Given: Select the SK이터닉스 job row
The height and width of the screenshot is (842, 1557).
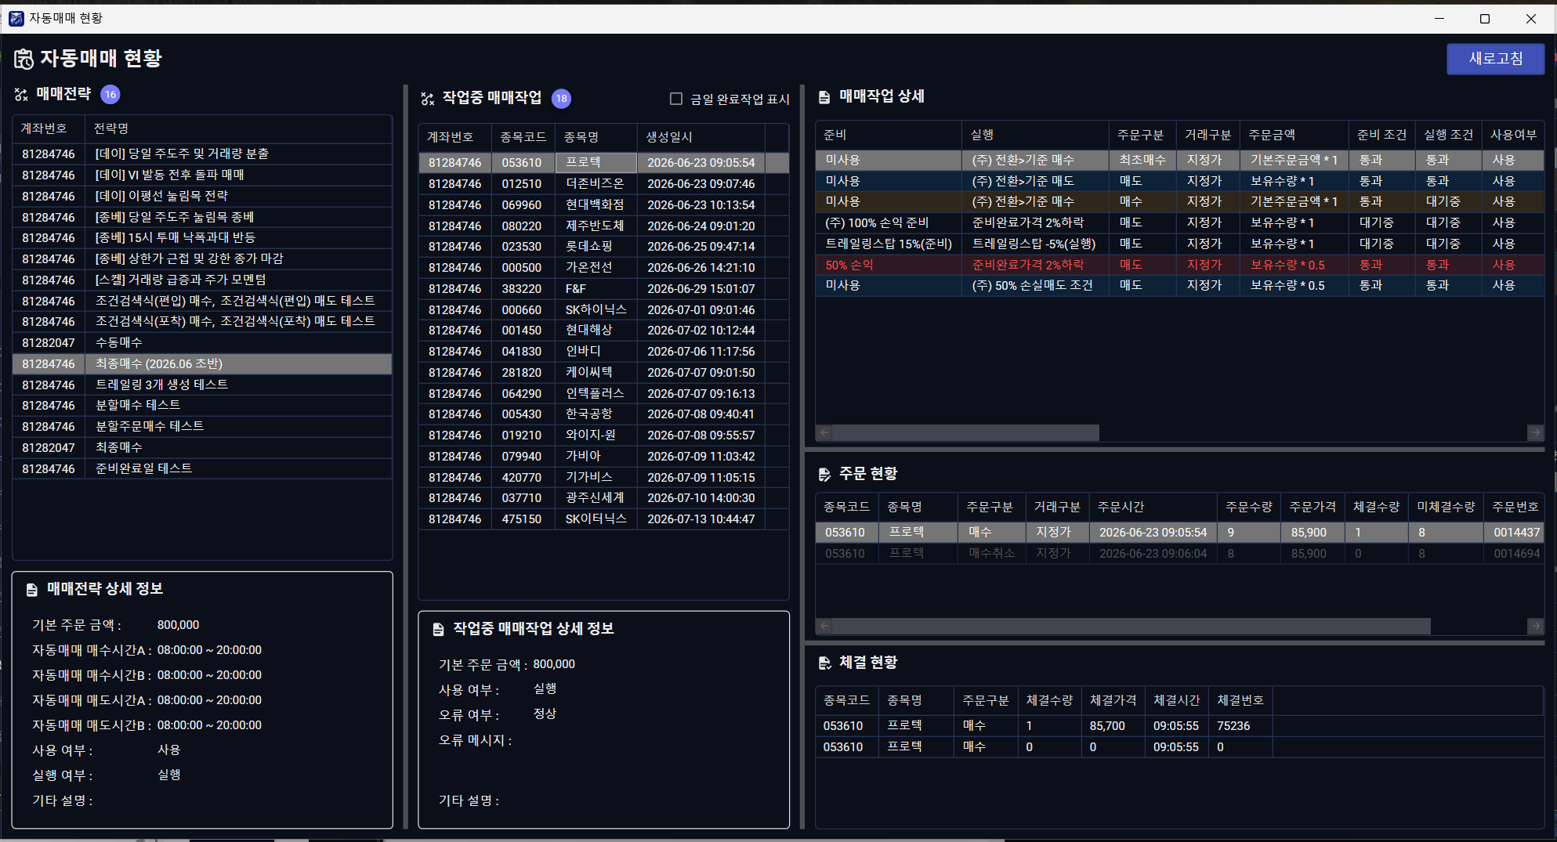Looking at the screenshot, I should pos(603,519).
